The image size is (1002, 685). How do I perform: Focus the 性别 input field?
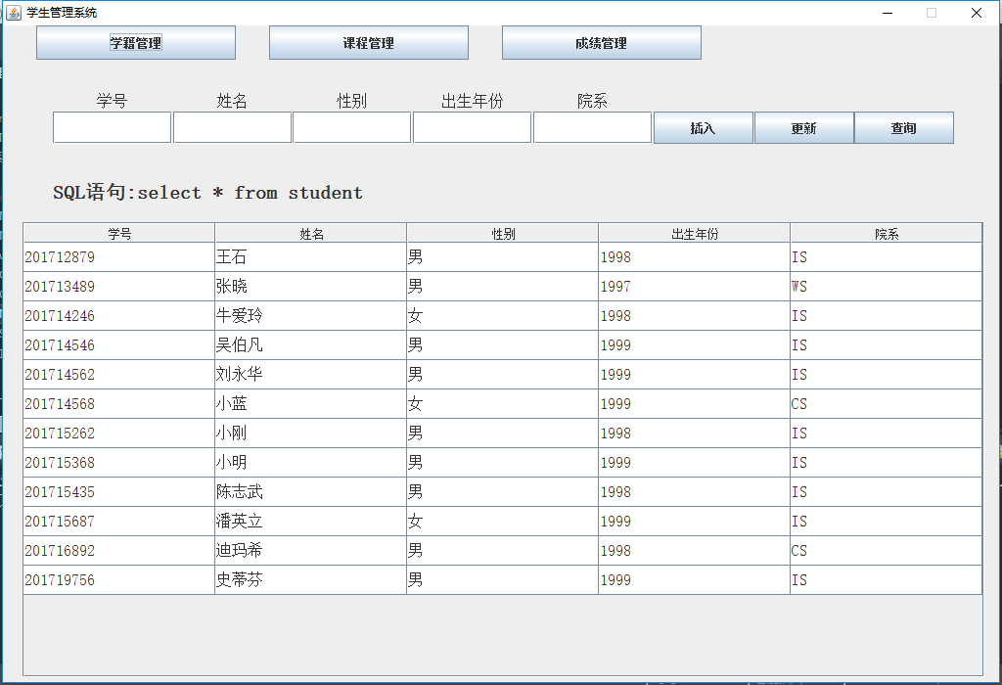(352, 127)
